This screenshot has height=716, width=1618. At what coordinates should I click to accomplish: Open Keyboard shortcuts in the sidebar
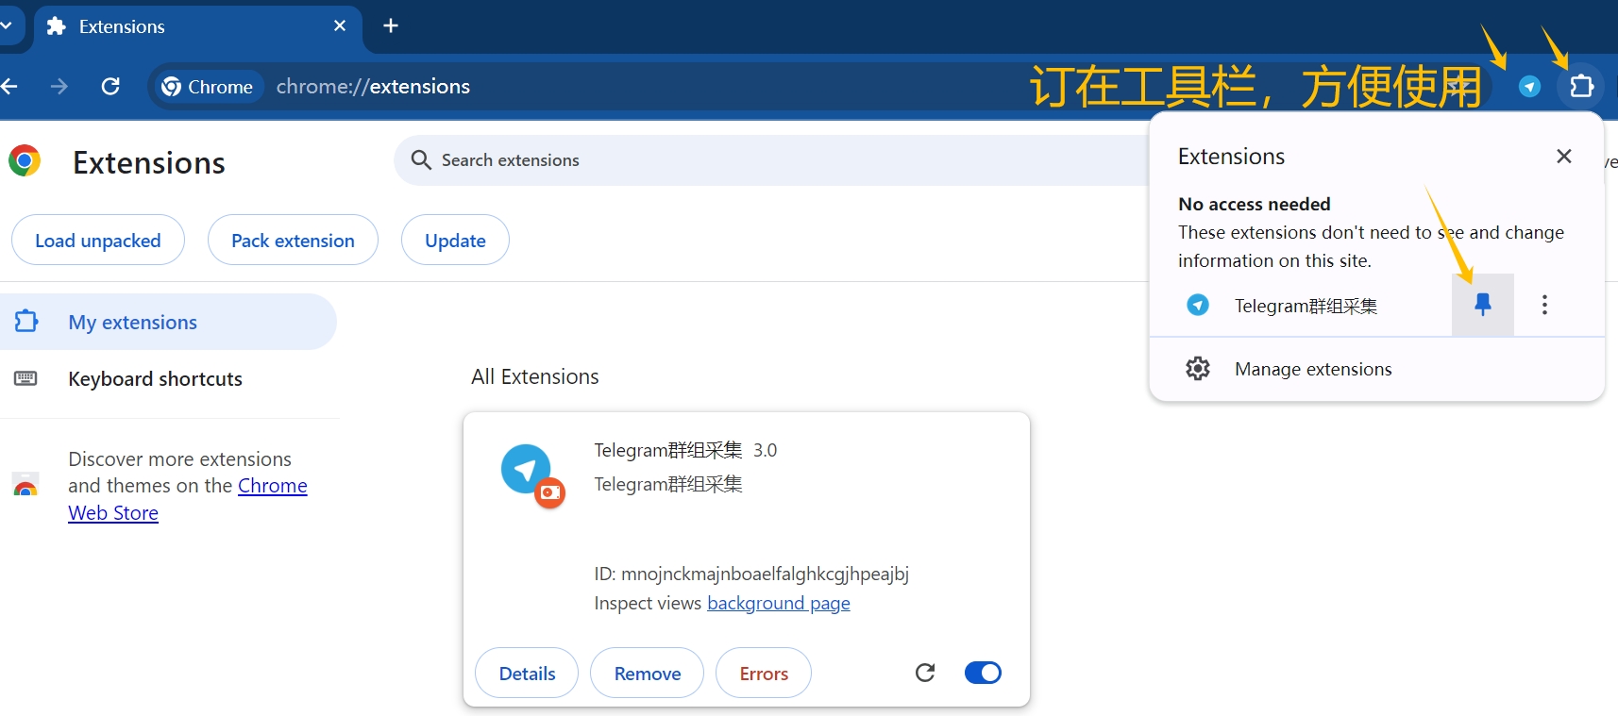155,378
